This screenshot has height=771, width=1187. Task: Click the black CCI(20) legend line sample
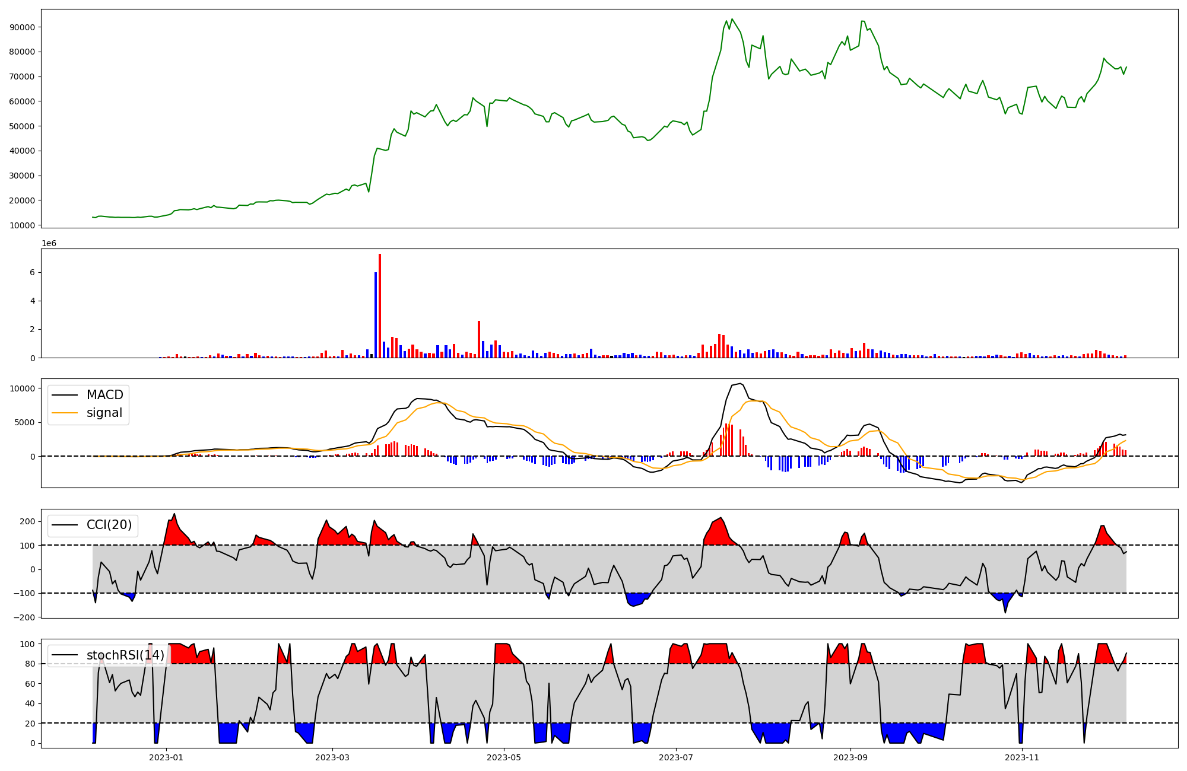pos(65,525)
